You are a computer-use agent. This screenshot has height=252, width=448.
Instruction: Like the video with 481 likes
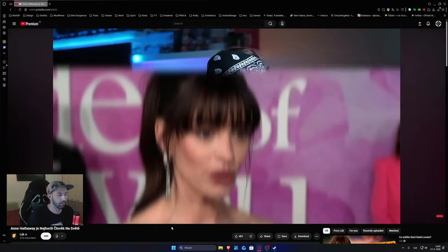pyautogui.click(x=239, y=236)
